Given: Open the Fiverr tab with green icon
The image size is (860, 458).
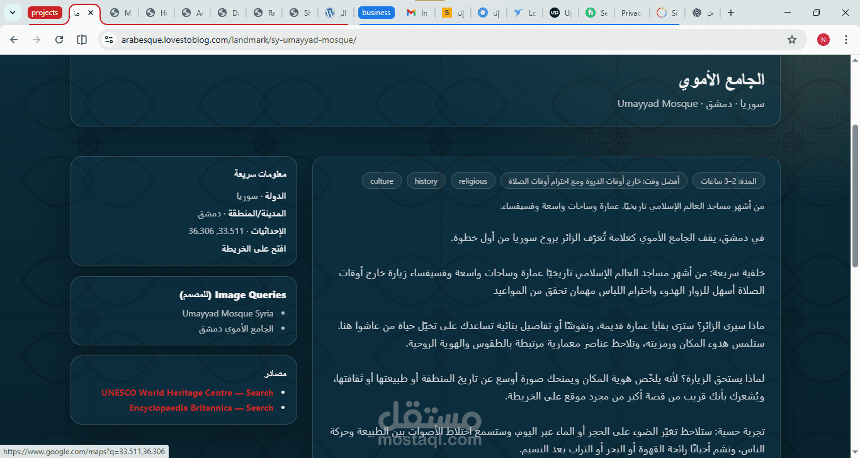Looking at the screenshot, I should point(596,13).
